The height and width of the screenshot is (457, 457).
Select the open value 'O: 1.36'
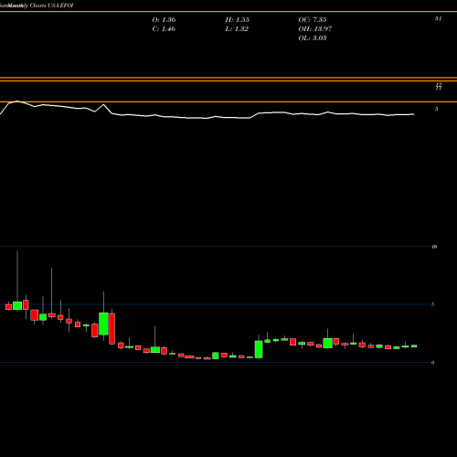point(164,20)
